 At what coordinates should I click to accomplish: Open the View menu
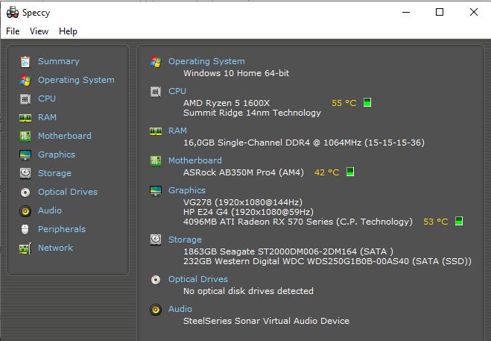pos(39,31)
